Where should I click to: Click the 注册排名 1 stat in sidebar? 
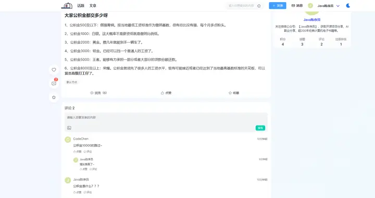(341, 42)
